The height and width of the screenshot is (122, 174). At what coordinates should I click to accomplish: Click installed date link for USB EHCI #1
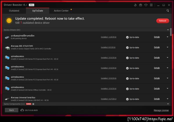[x=108, y=99]
